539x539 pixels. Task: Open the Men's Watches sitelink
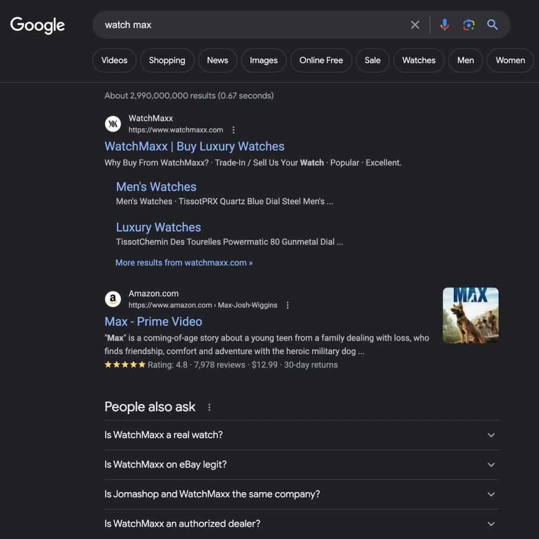point(156,187)
